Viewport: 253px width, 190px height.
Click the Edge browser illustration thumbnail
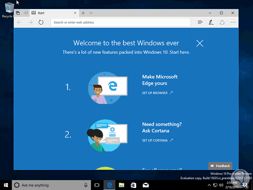108,88
